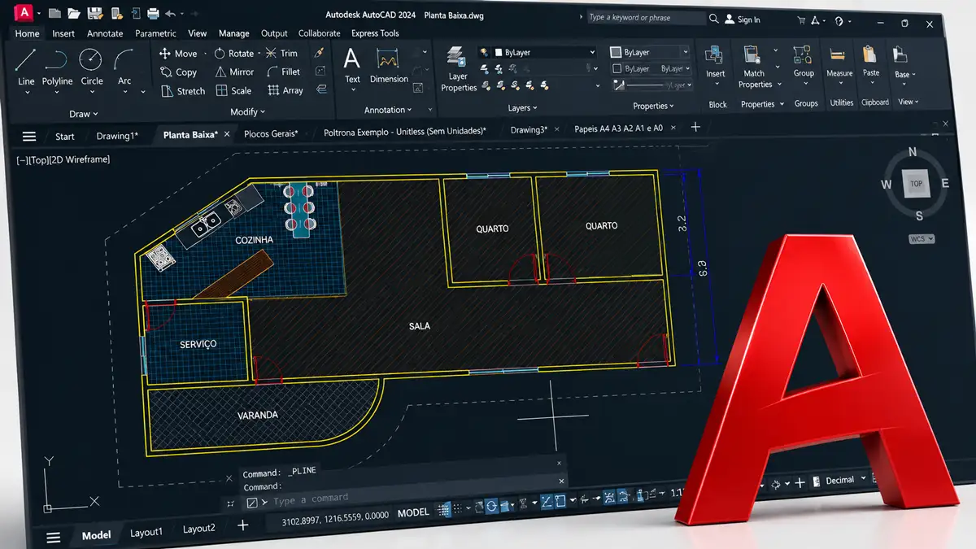Activate the Scale command
Image resolution: width=976 pixels, height=549 pixels.
pos(233,91)
